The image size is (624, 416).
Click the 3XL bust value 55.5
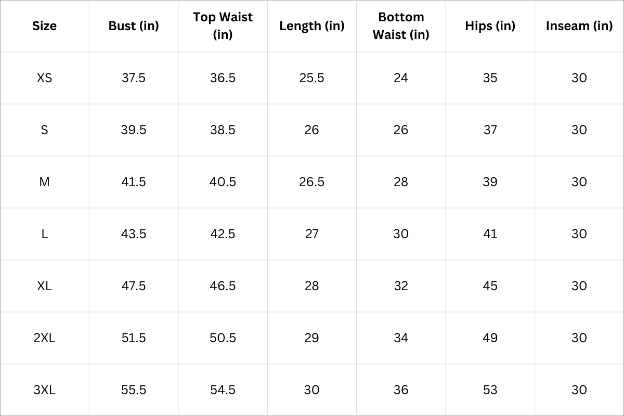134,390
